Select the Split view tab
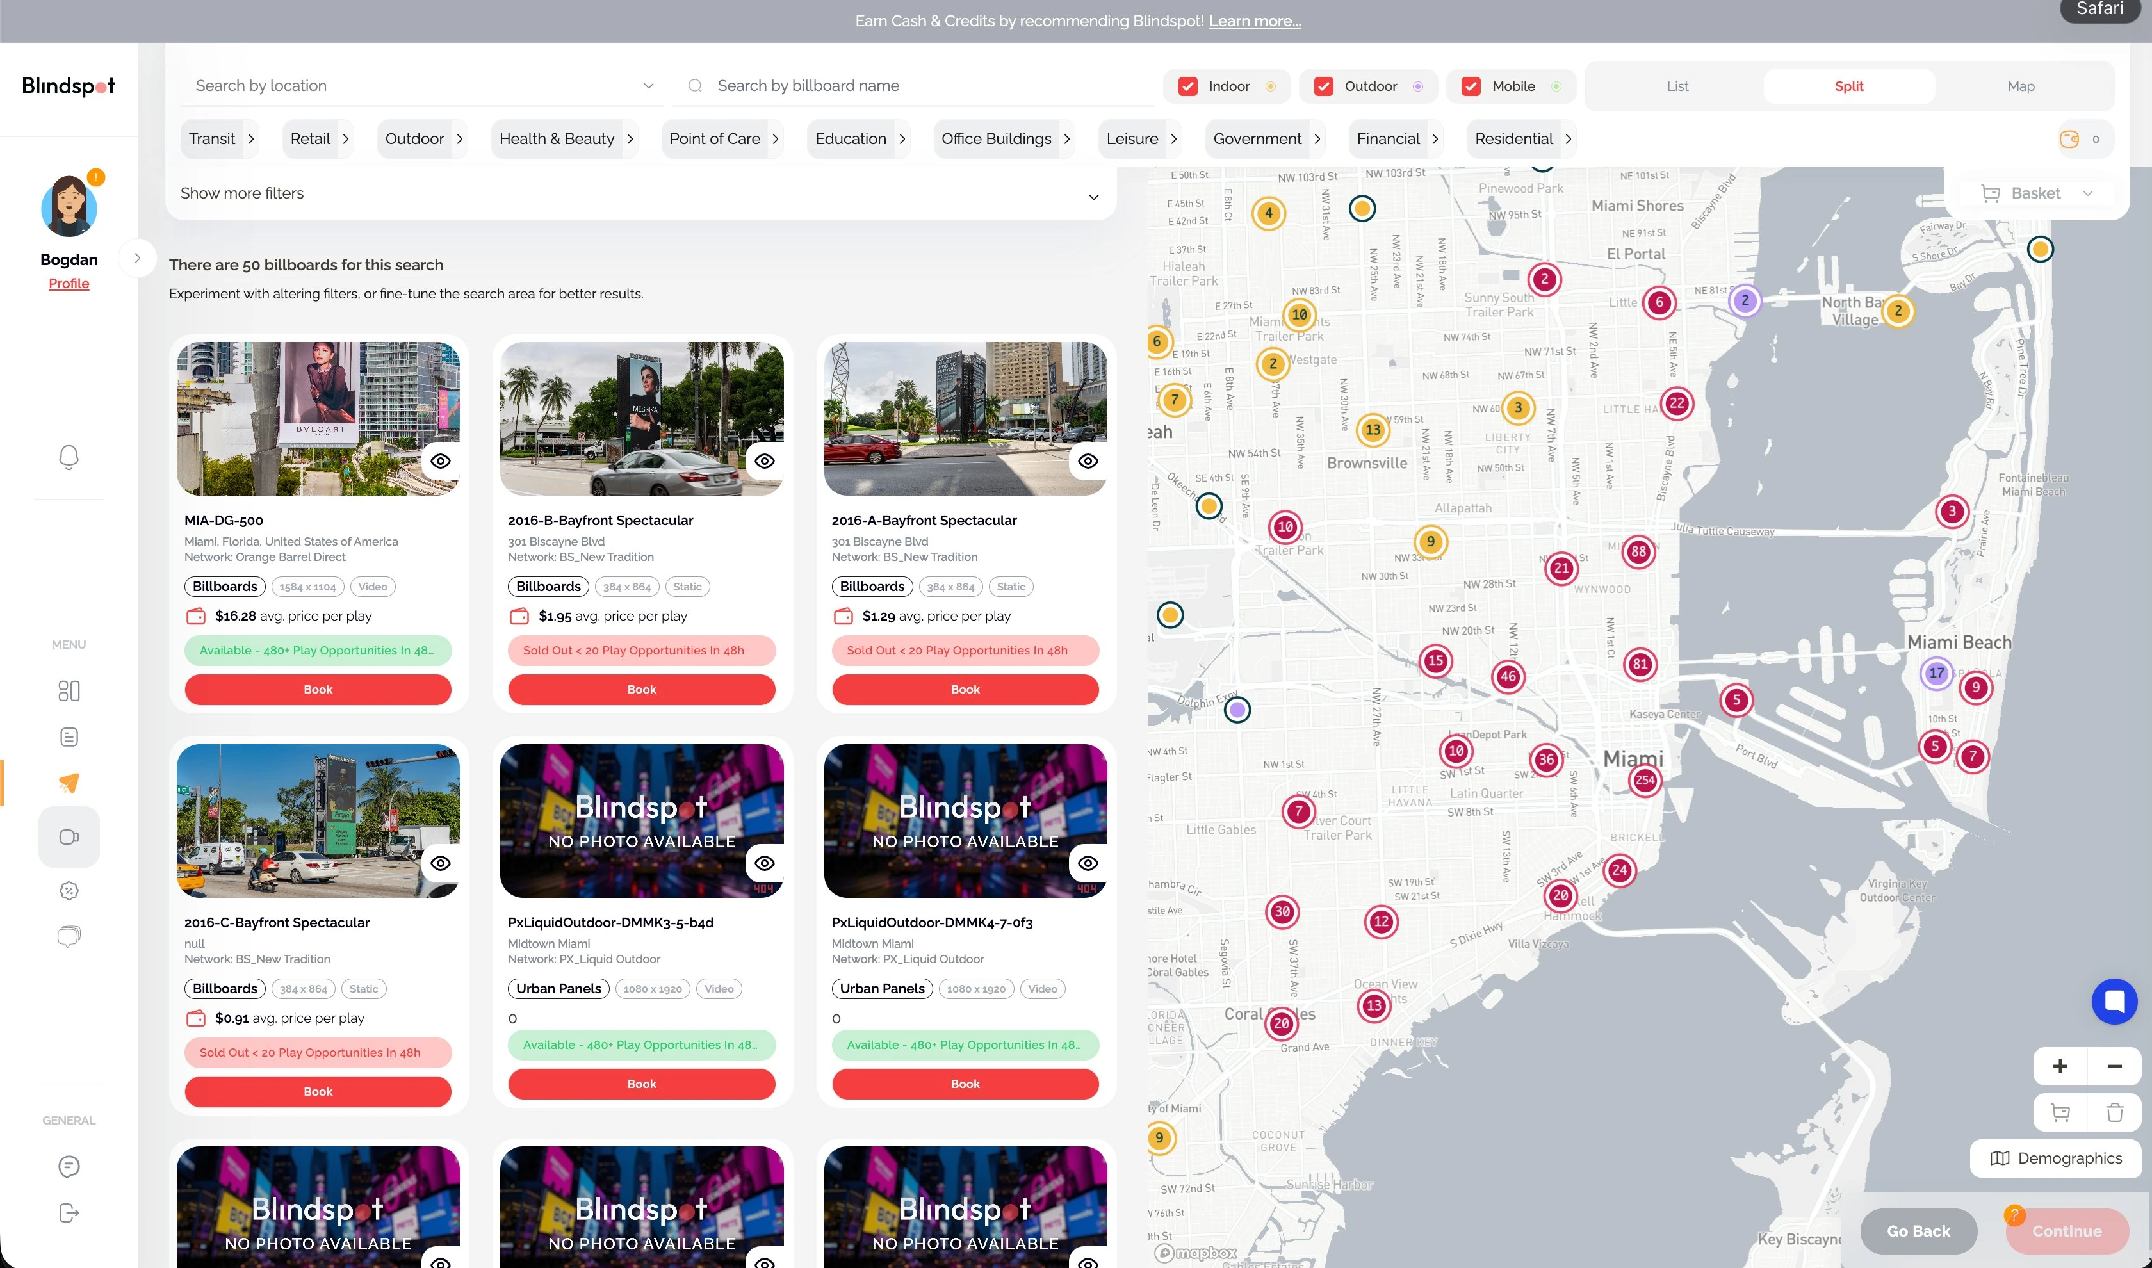 click(1848, 86)
